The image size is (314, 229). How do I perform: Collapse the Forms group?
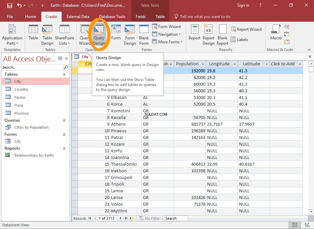64,135
